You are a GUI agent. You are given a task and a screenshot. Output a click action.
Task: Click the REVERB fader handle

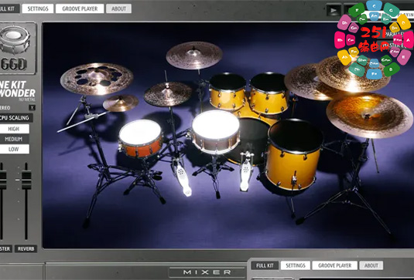(x=26, y=180)
